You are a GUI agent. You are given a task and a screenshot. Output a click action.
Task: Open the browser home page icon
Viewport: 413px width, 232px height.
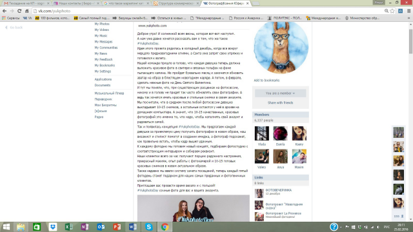tap(27, 11)
